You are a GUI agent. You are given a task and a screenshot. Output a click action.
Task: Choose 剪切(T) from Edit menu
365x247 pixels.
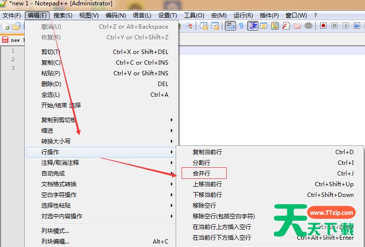[102, 52]
